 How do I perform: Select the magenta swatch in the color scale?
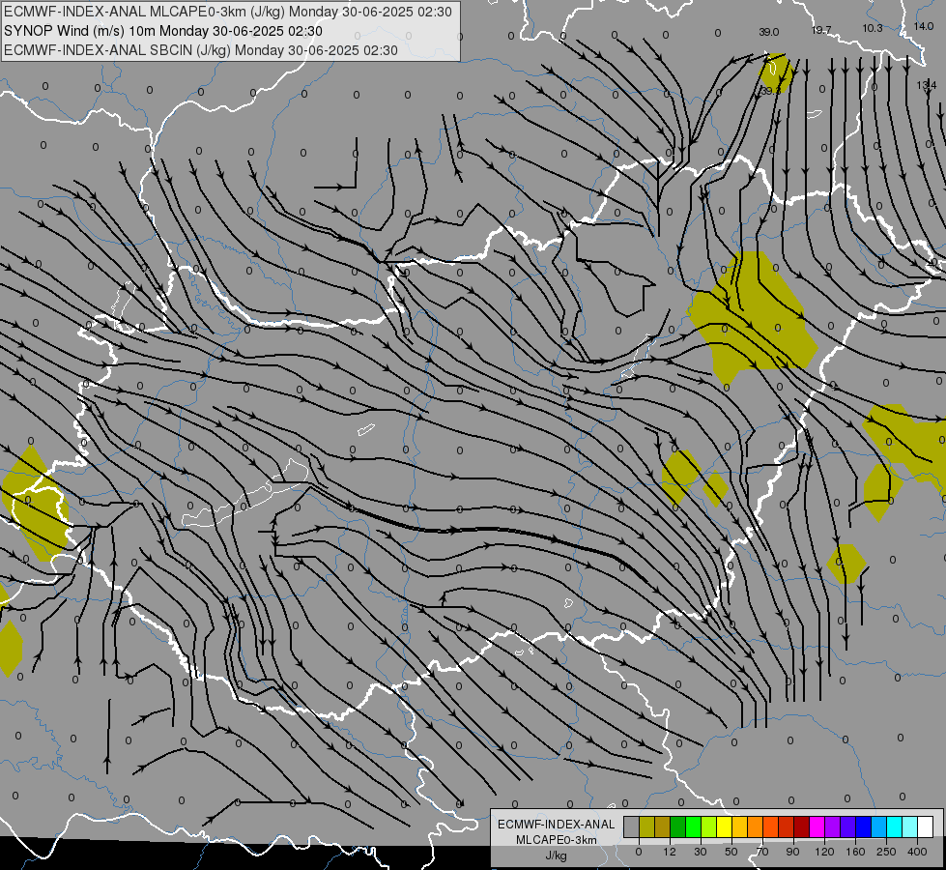coord(817,826)
